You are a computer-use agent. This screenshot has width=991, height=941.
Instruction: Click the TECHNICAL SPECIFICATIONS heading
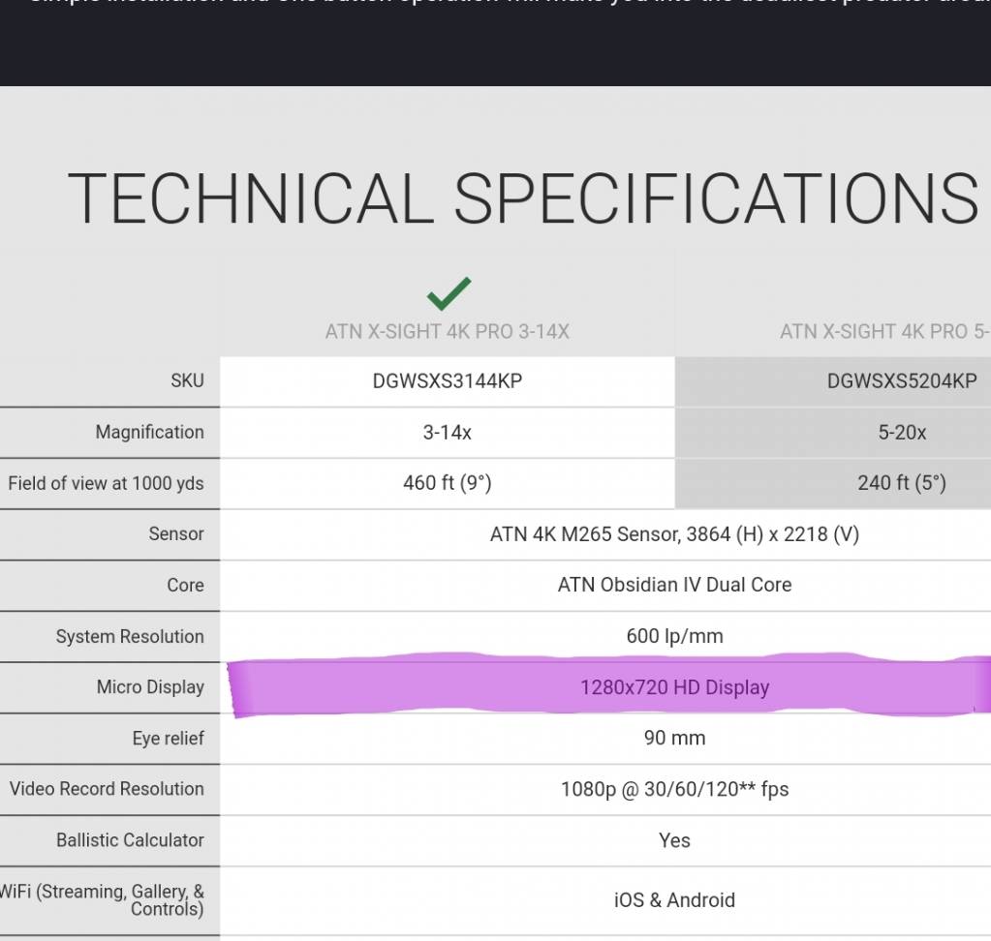[x=523, y=198]
